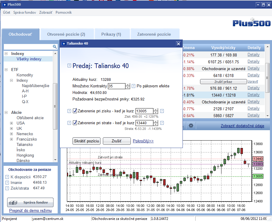Click the Kontrakty quantity input field
The width and height of the screenshot is (272, 222).
tap(117, 86)
